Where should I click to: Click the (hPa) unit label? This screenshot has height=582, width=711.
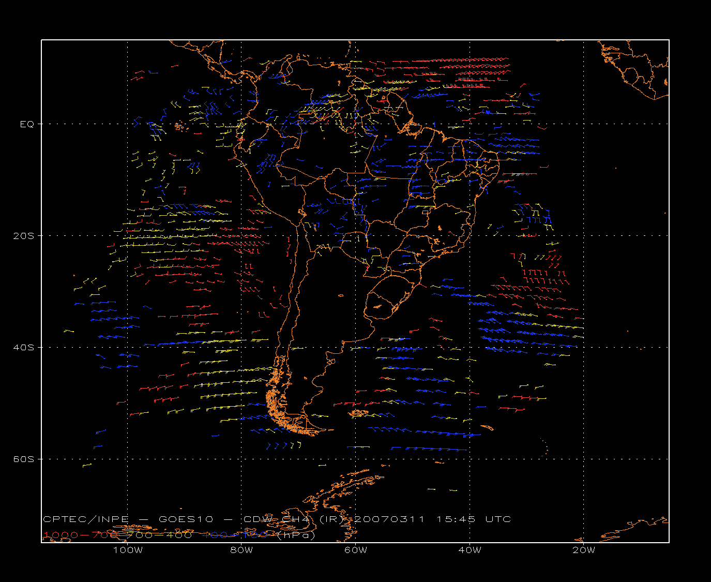296,535
